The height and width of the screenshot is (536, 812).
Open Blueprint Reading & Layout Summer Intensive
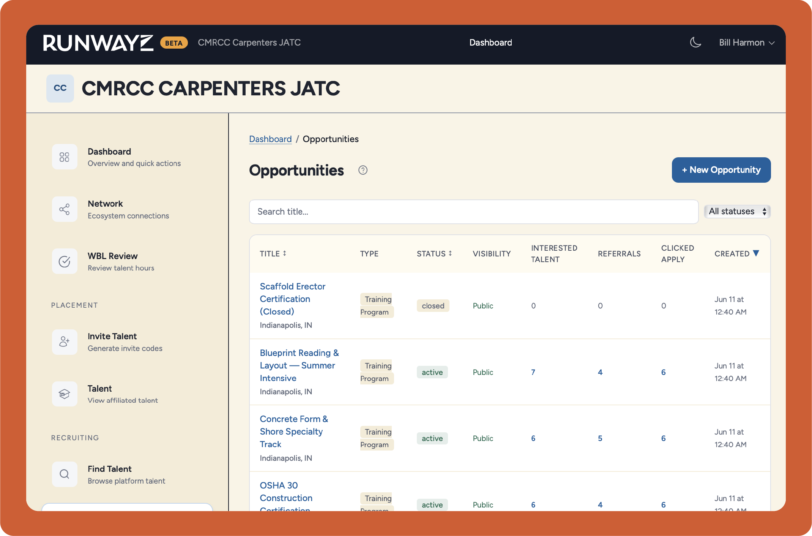(x=299, y=365)
